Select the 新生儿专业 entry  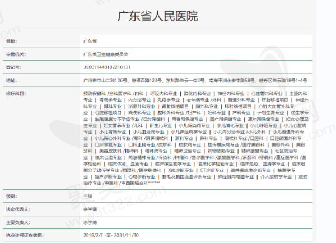[x=161, y=125]
